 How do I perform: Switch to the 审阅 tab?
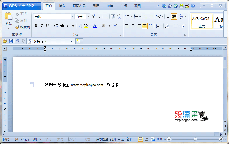(x=124, y=6)
